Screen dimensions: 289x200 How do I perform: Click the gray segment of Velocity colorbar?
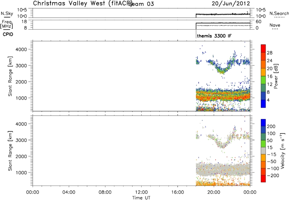click(263, 151)
